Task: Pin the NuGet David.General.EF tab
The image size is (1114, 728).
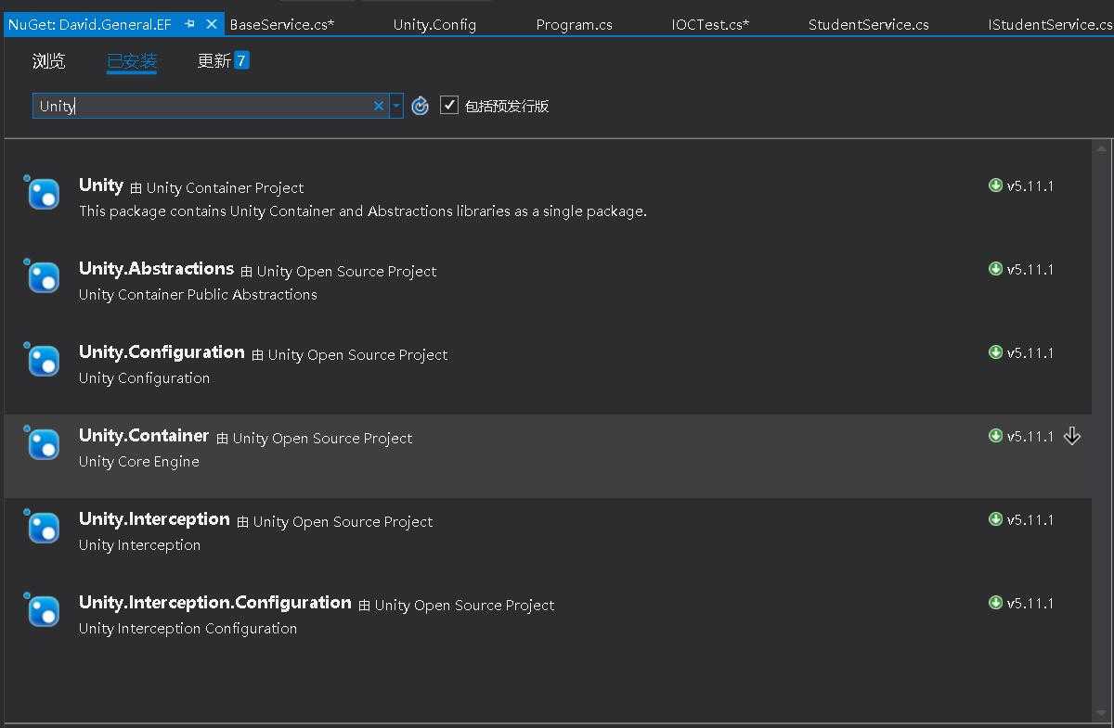Action: [190, 24]
